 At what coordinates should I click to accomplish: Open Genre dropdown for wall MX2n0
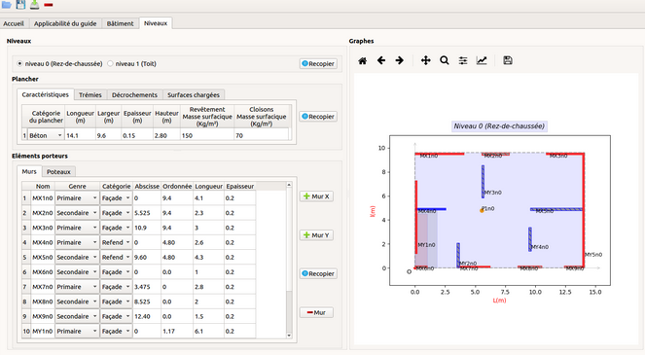77,213
